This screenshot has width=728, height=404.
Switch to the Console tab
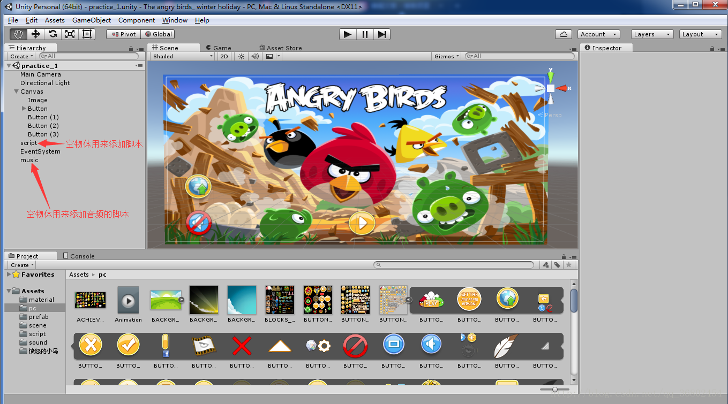[x=79, y=256]
